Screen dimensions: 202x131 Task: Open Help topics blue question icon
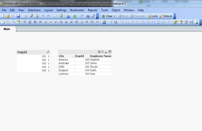[x=88, y=16]
